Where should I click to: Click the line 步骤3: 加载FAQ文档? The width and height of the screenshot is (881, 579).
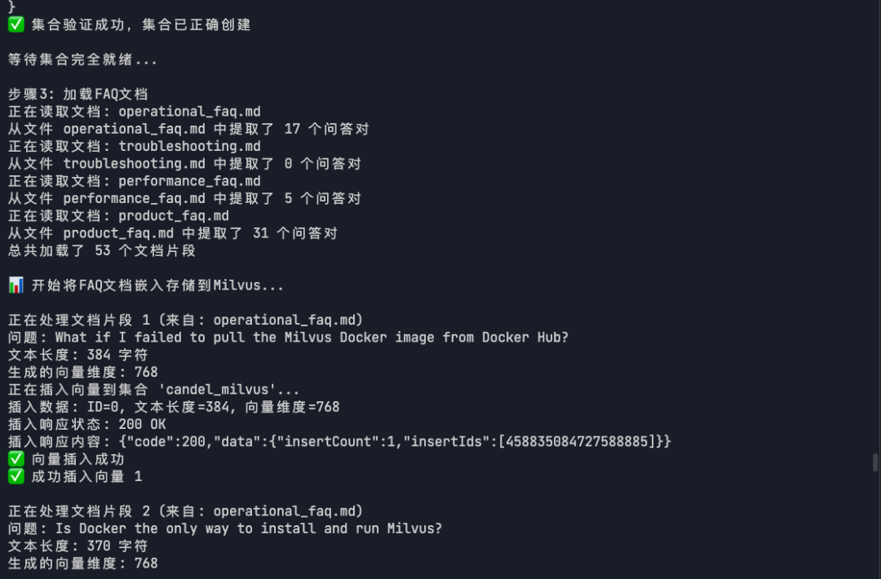point(78,95)
